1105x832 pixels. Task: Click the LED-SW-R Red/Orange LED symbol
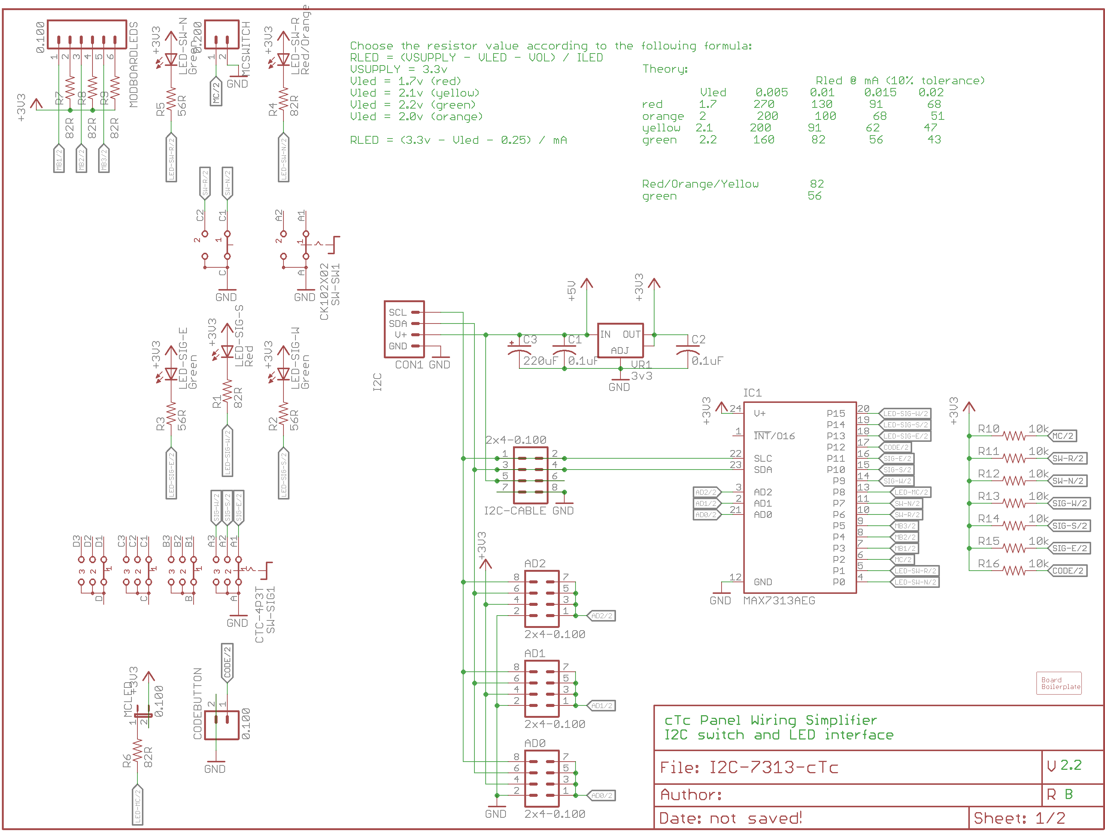point(281,60)
